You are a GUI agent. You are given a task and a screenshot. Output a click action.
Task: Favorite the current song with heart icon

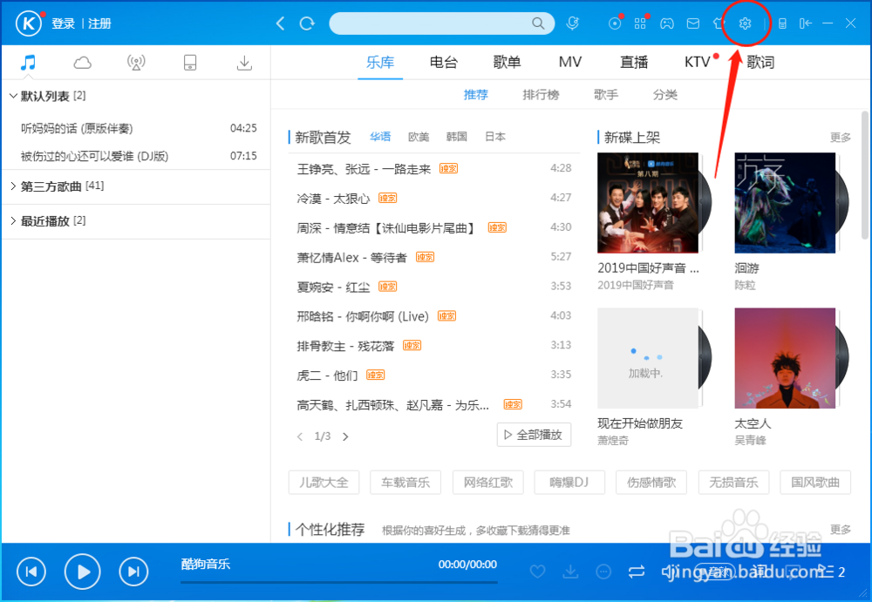tap(537, 571)
